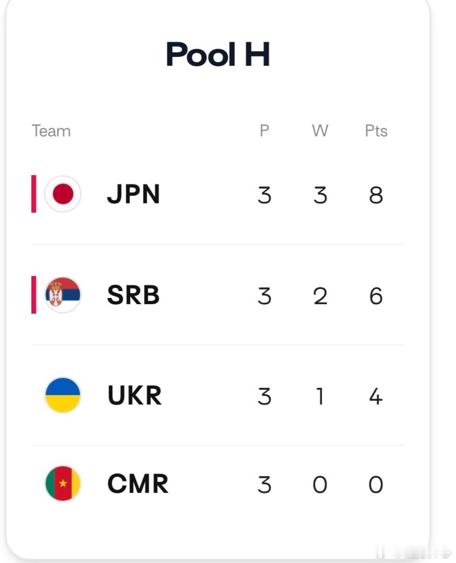Click the Japan flag icon
This screenshot has height=563, width=456.
pos(63,194)
